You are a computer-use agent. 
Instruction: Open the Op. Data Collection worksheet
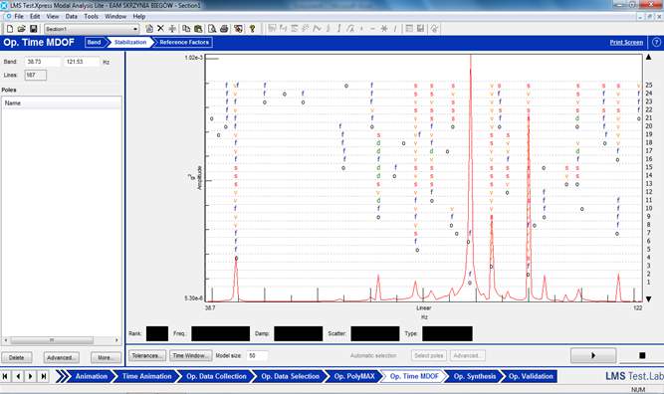(216, 376)
